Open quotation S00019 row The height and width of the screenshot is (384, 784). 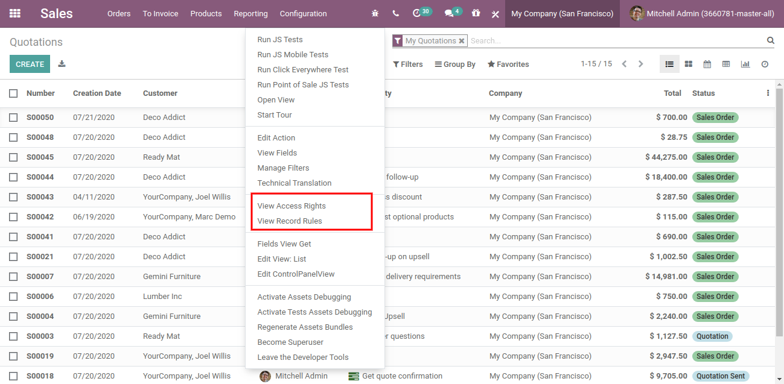click(x=387, y=356)
